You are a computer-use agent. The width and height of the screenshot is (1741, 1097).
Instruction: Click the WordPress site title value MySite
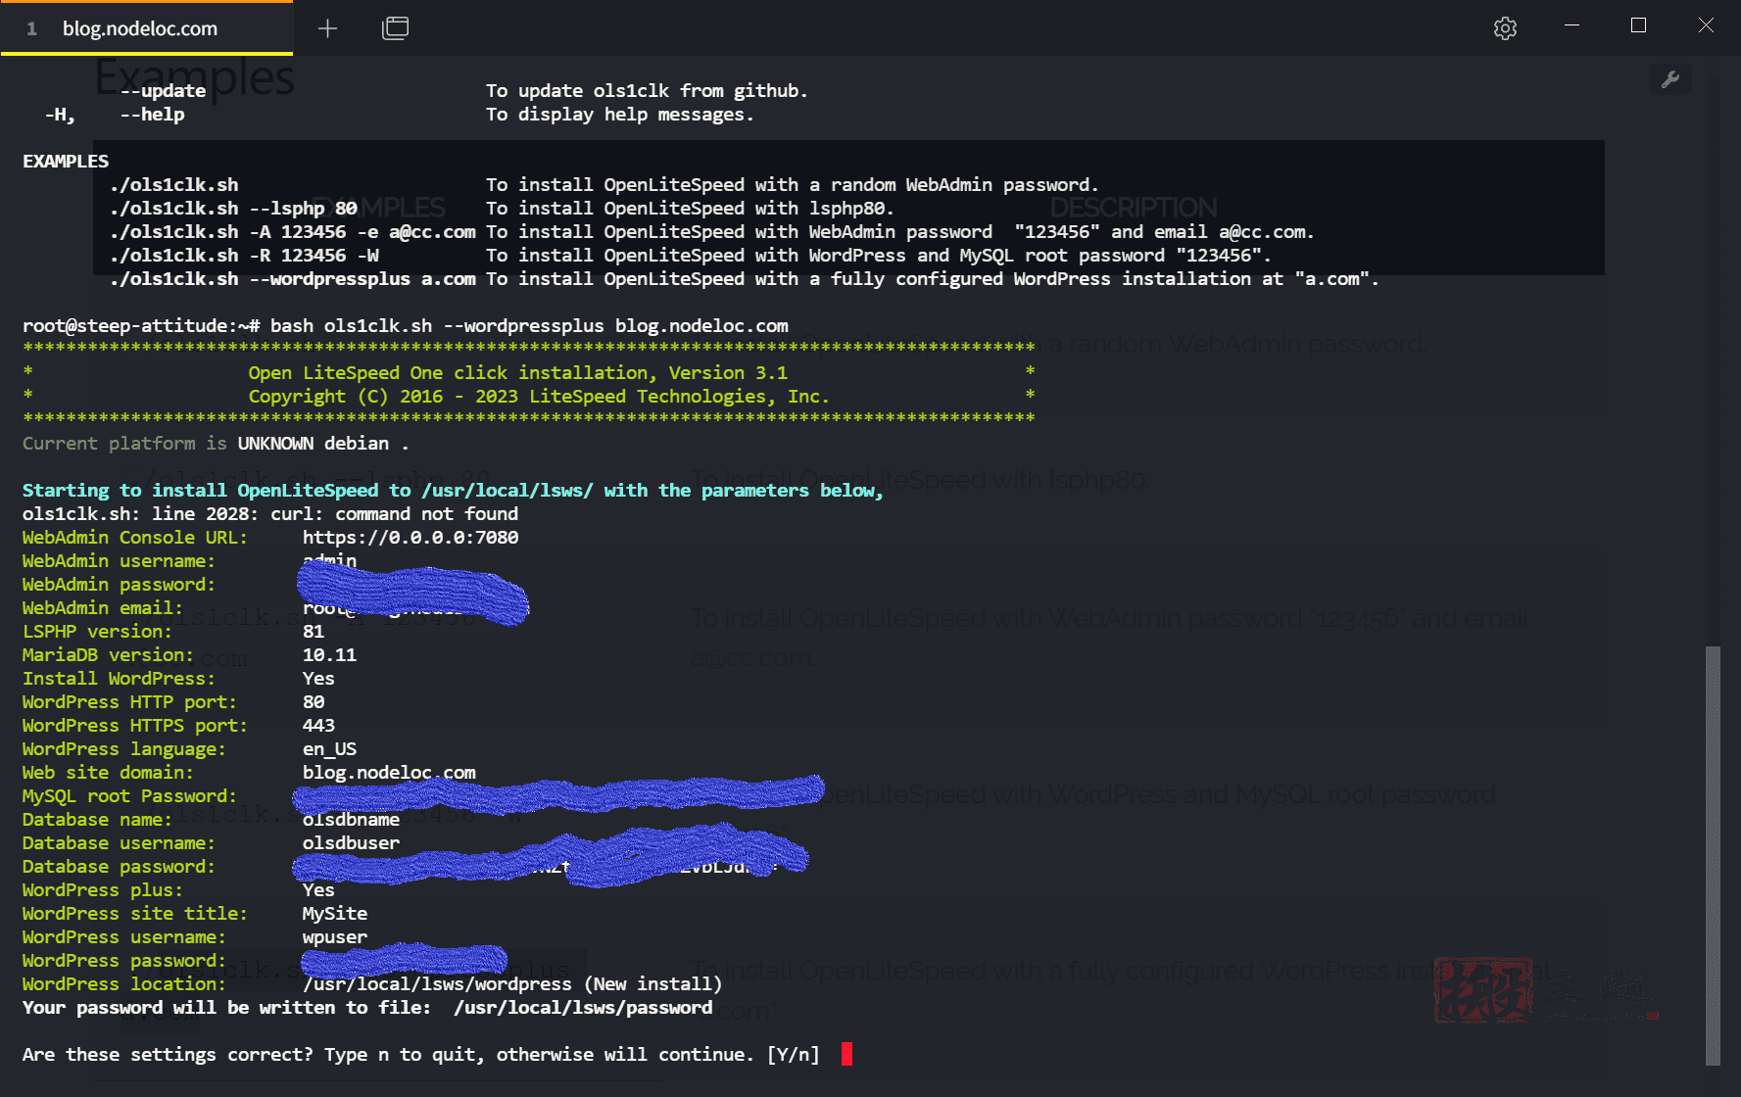click(x=335, y=913)
